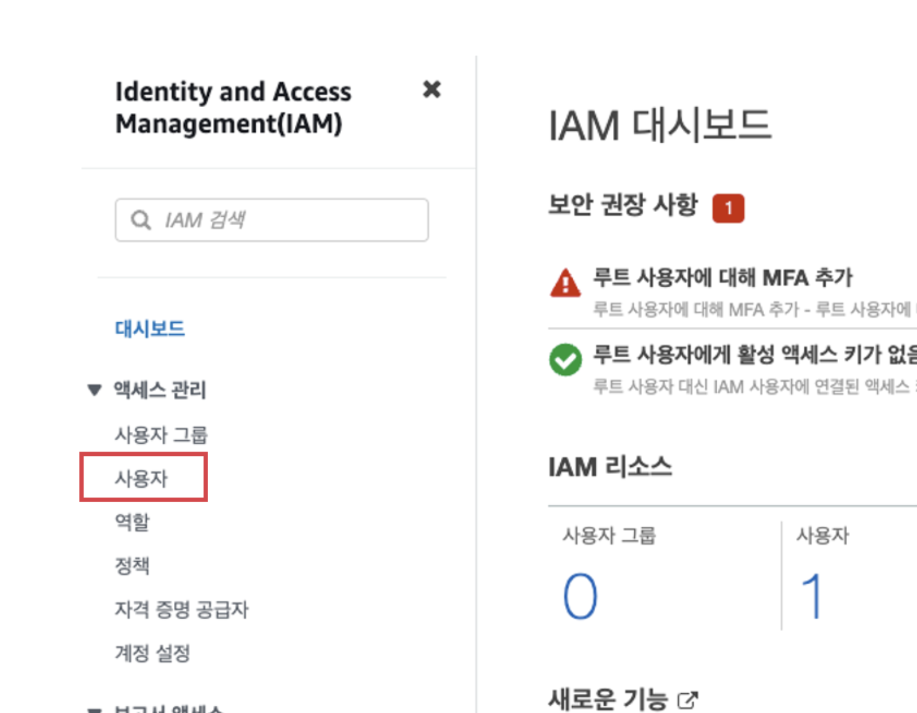Open the 루트 사용자에게 활성 액세스 키 item
The image size is (917, 713).
[x=755, y=354]
